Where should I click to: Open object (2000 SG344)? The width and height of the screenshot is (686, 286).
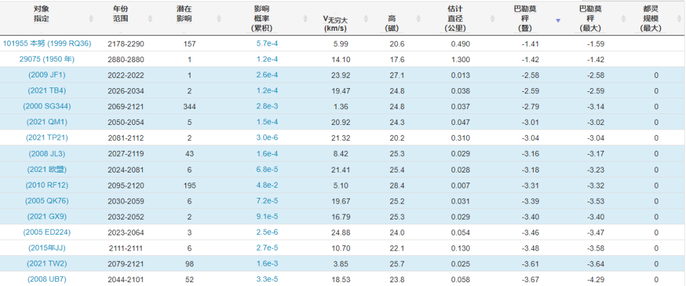pos(47,107)
